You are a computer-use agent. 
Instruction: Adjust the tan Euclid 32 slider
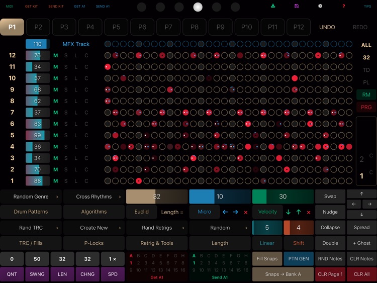(x=157, y=197)
